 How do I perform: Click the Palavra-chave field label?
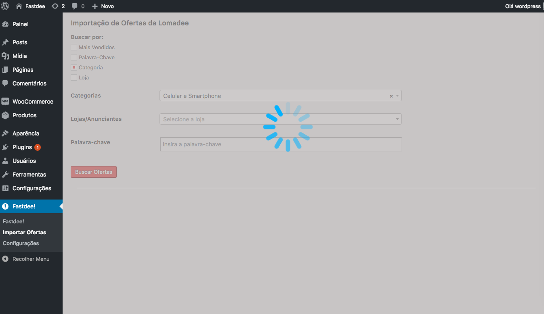click(90, 142)
